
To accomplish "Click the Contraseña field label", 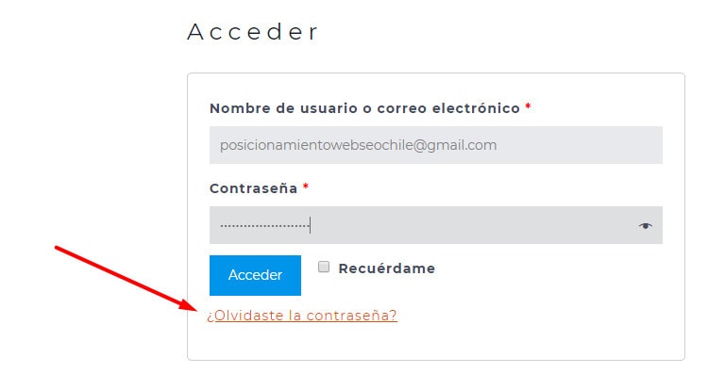I will coord(253,188).
